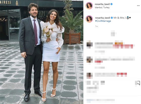This screenshot has width=141, height=104.
Task: Click rosarita_tawil username in caption
Action: tap(103, 18)
